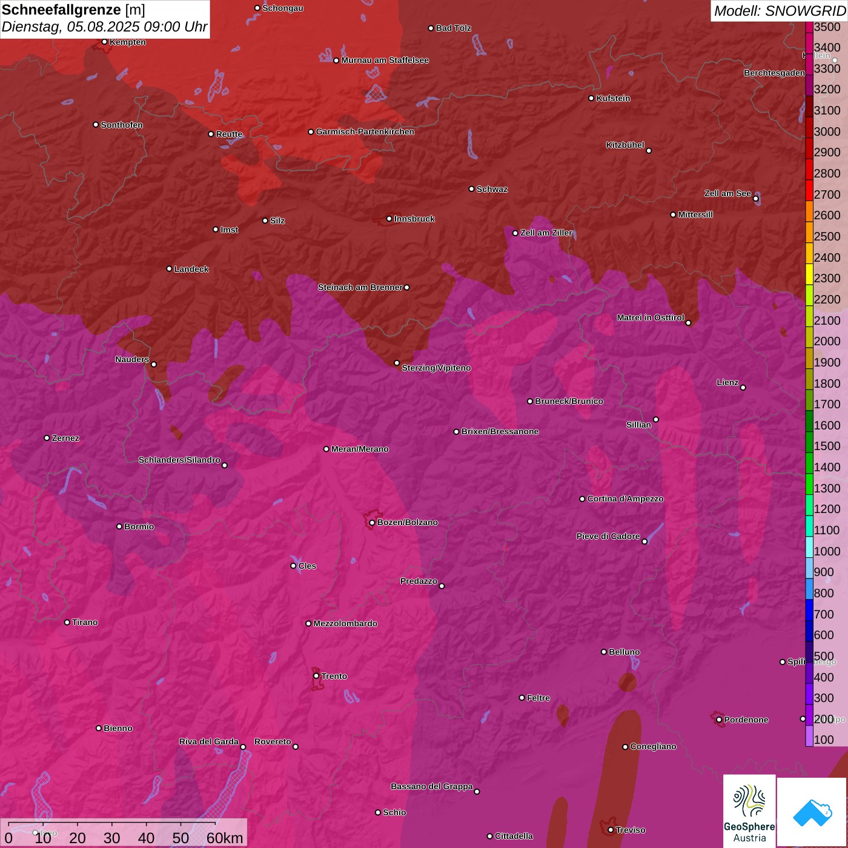The image size is (848, 848).
Task: Click the Steinach am Brenner label
Action: 360,287
